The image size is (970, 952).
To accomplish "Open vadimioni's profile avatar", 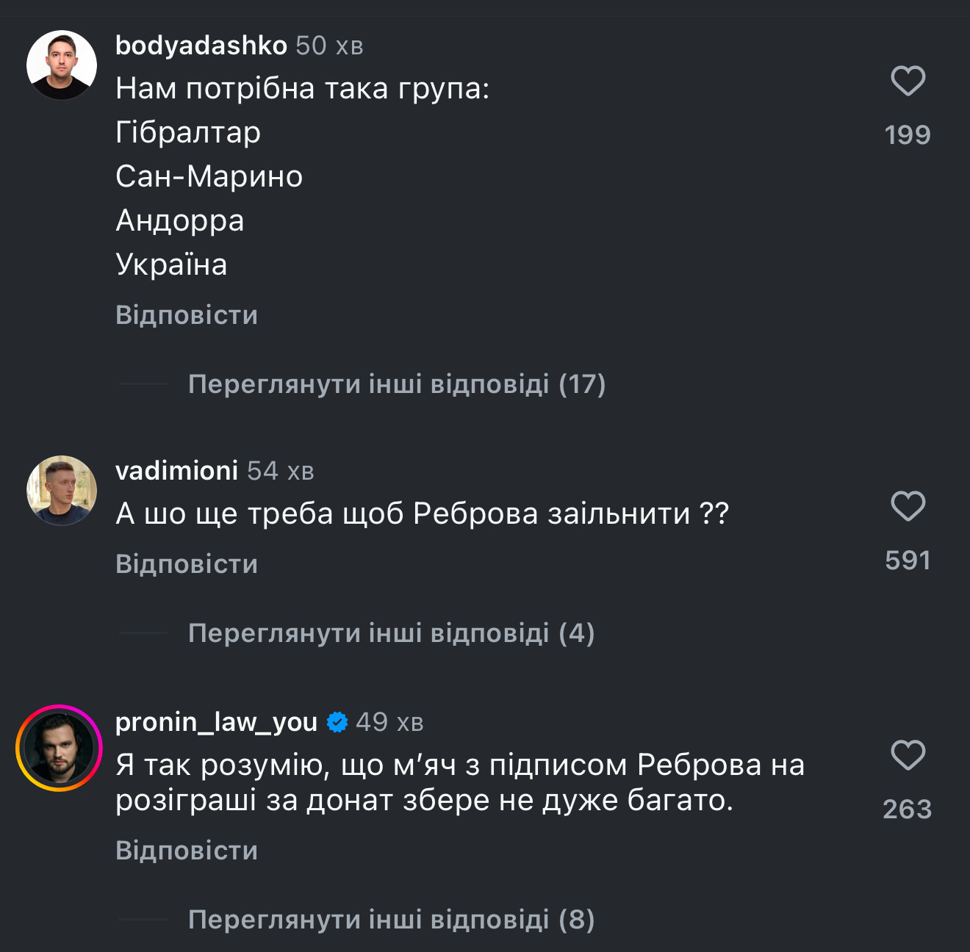I will [62, 490].
